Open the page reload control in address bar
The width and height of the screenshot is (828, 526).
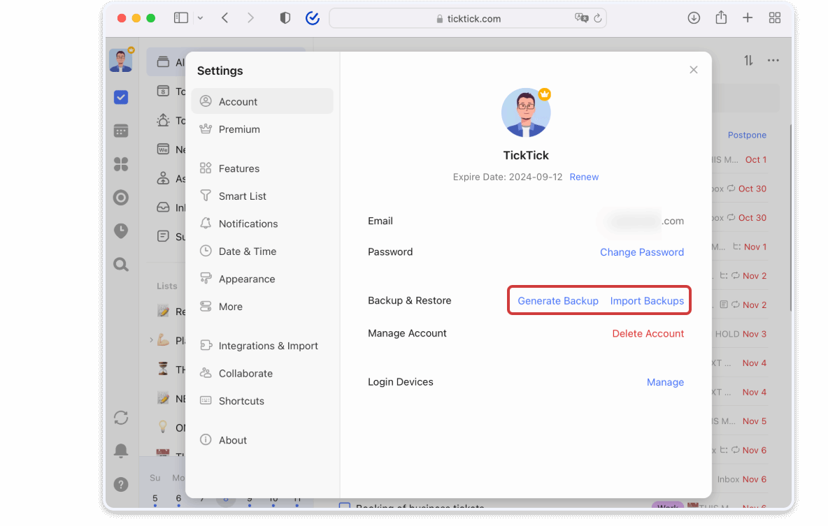point(598,18)
